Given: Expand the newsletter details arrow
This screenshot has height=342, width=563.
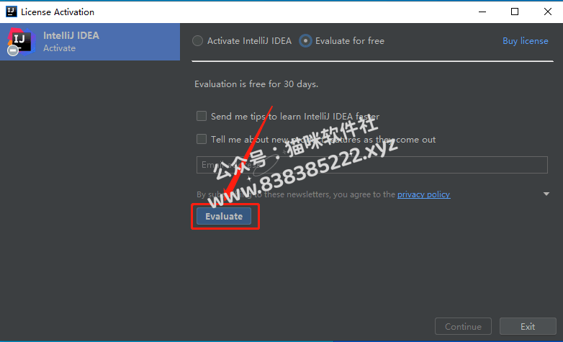Looking at the screenshot, I should pos(546,194).
